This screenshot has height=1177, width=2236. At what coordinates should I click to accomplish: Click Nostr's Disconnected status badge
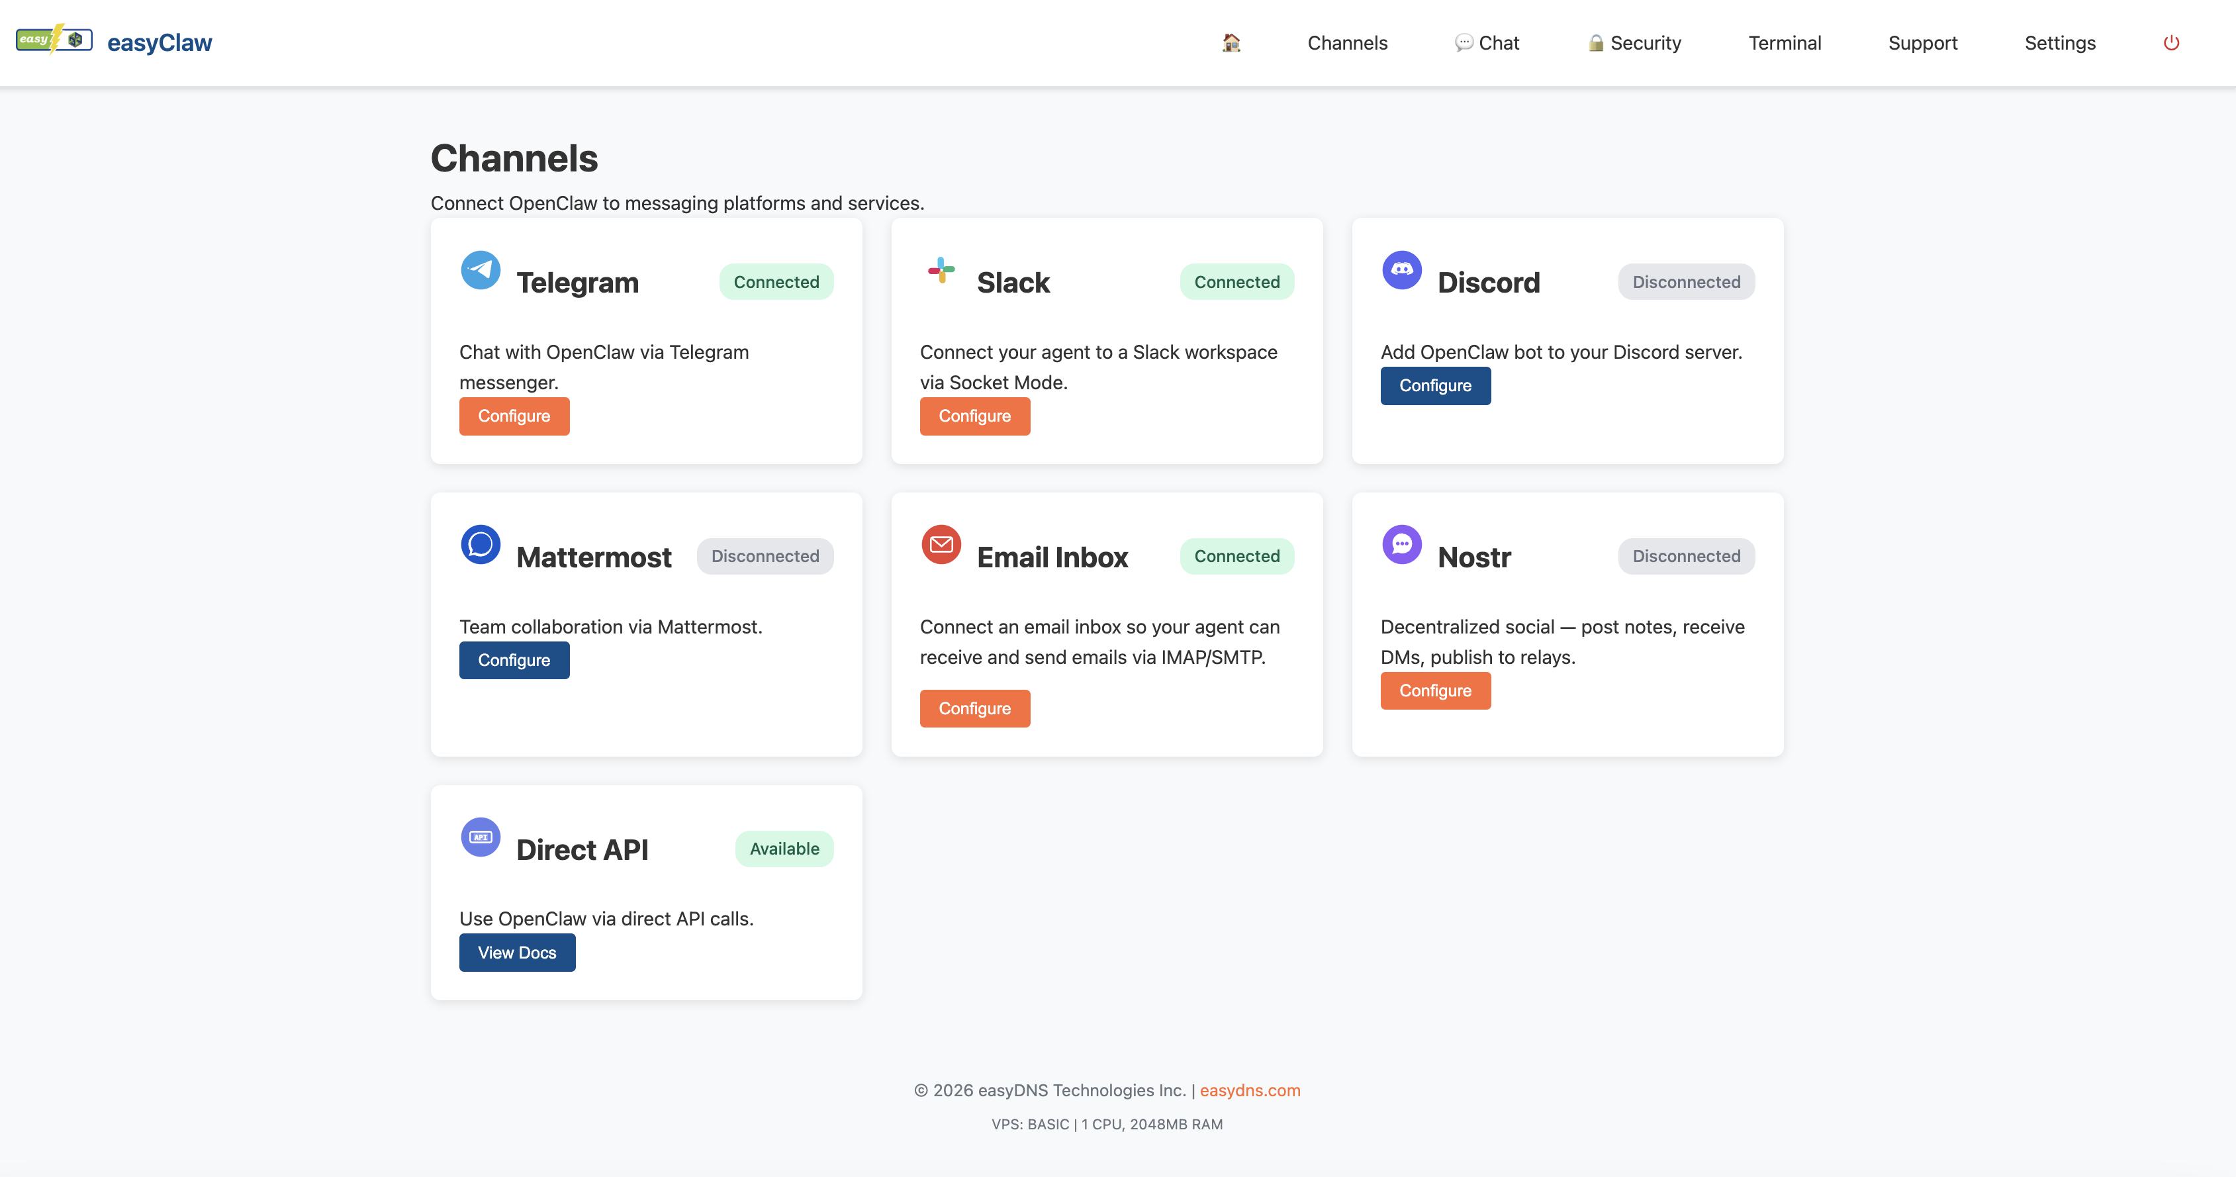[x=1686, y=556]
